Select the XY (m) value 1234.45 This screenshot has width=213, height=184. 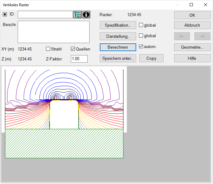pos(25,49)
